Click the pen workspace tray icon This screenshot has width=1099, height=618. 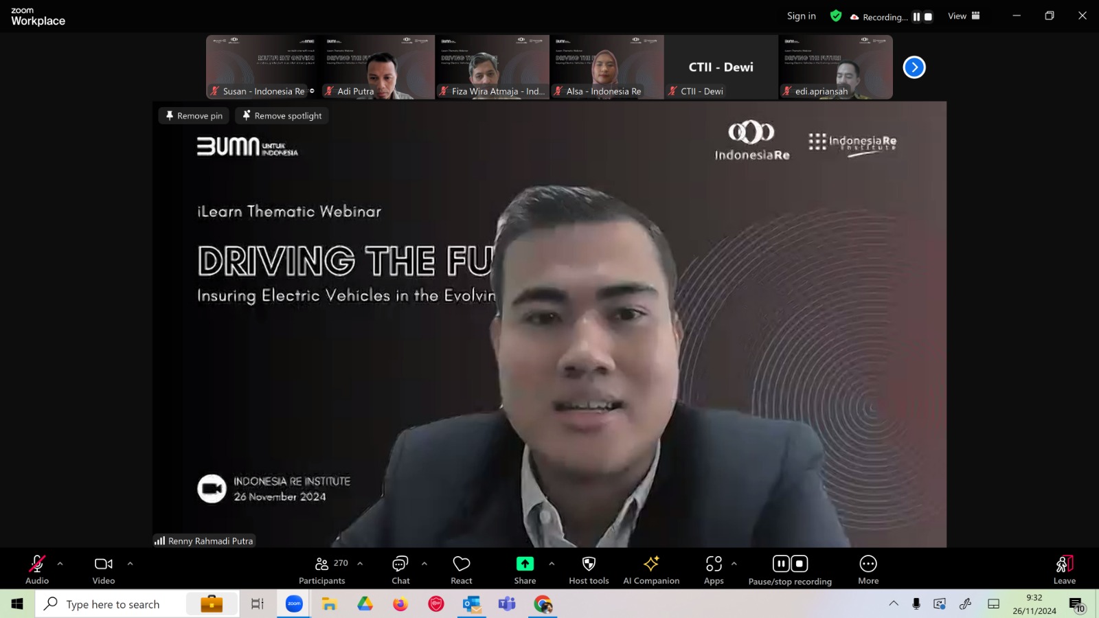(x=965, y=604)
